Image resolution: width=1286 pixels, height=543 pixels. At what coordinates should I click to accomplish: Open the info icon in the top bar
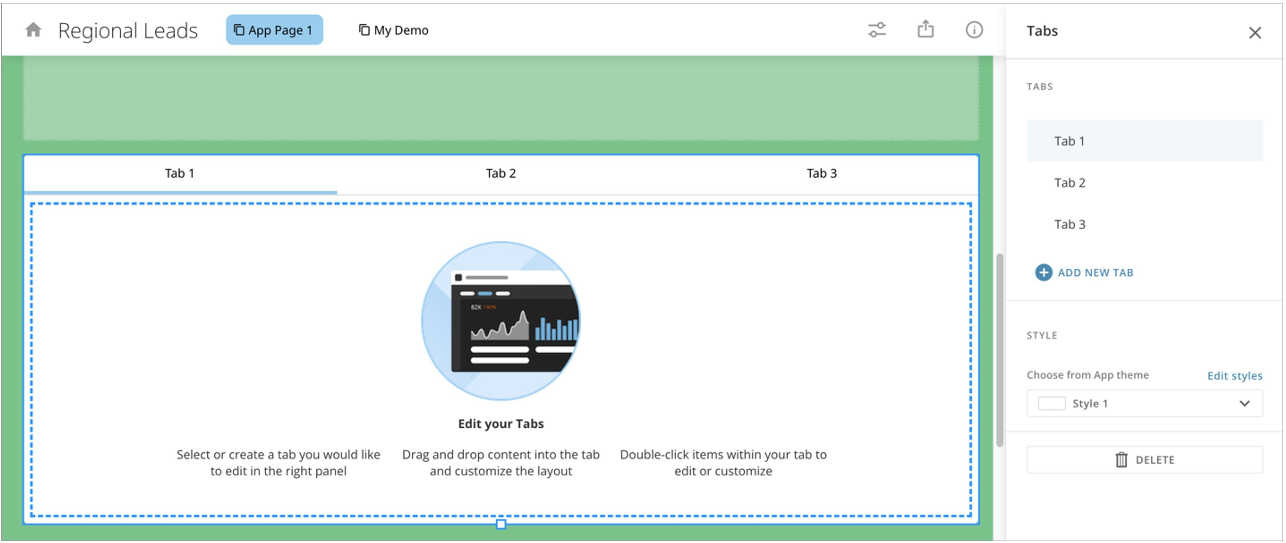(974, 30)
